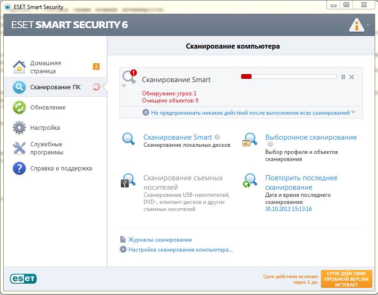
Task: Open Домашняя страница in the sidebar
Action: [55, 67]
